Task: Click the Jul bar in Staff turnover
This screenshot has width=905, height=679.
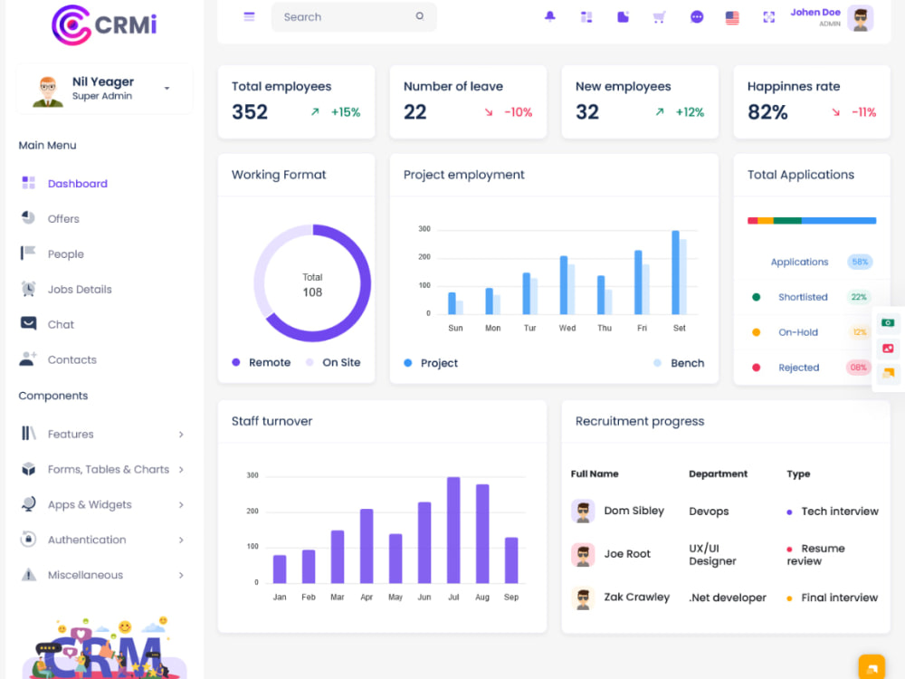Action: [x=453, y=530]
